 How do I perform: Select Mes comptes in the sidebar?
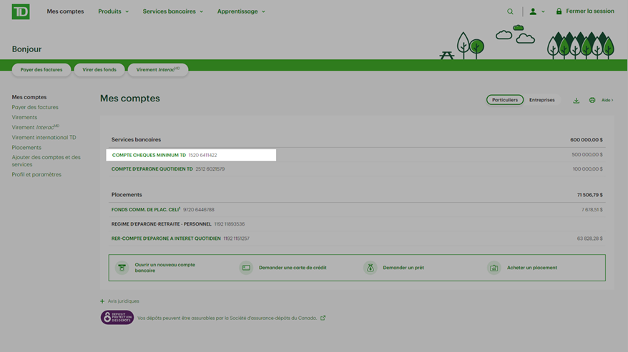(x=29, y=97)
